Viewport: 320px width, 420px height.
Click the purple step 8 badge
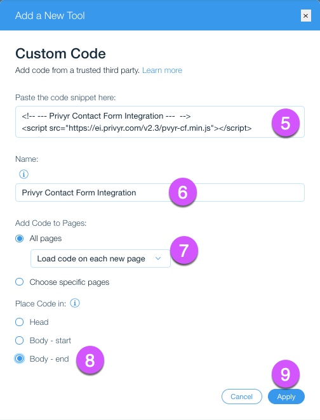90,360
